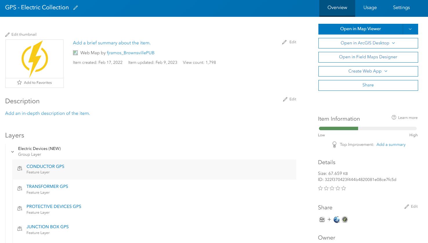428x243 pixels.
Task: Click the globe sharing icon under Share
Action: (336, 220)
